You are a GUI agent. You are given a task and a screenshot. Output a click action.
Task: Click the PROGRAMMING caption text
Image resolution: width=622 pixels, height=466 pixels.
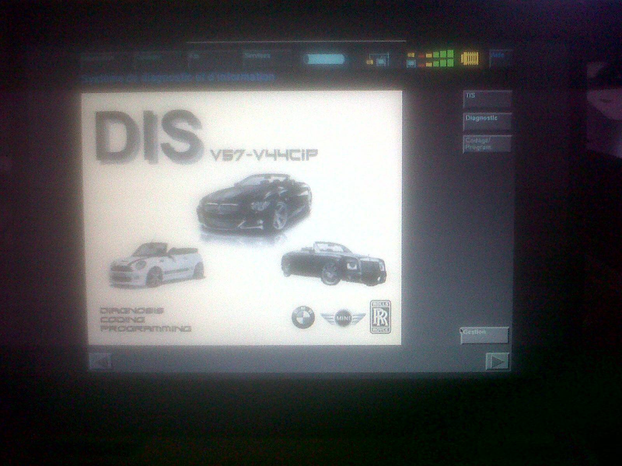(146, 329)
